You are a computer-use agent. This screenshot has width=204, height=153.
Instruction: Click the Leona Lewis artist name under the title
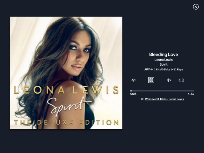tap(164, 60)
